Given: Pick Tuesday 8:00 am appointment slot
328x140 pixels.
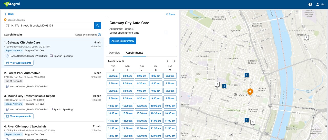Looking at the screenshot, I should tap(113, 76).
